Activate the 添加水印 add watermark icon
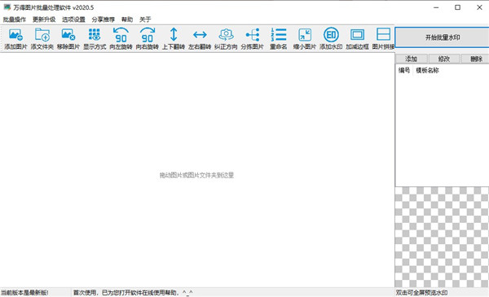 click(x=331, y=38)
